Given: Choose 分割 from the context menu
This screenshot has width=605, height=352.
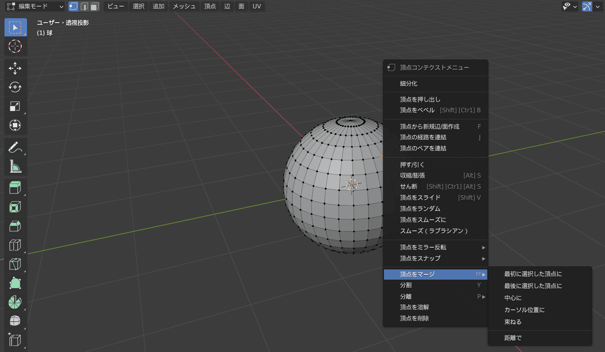Looking at the screenshot, I should point(436,285).
